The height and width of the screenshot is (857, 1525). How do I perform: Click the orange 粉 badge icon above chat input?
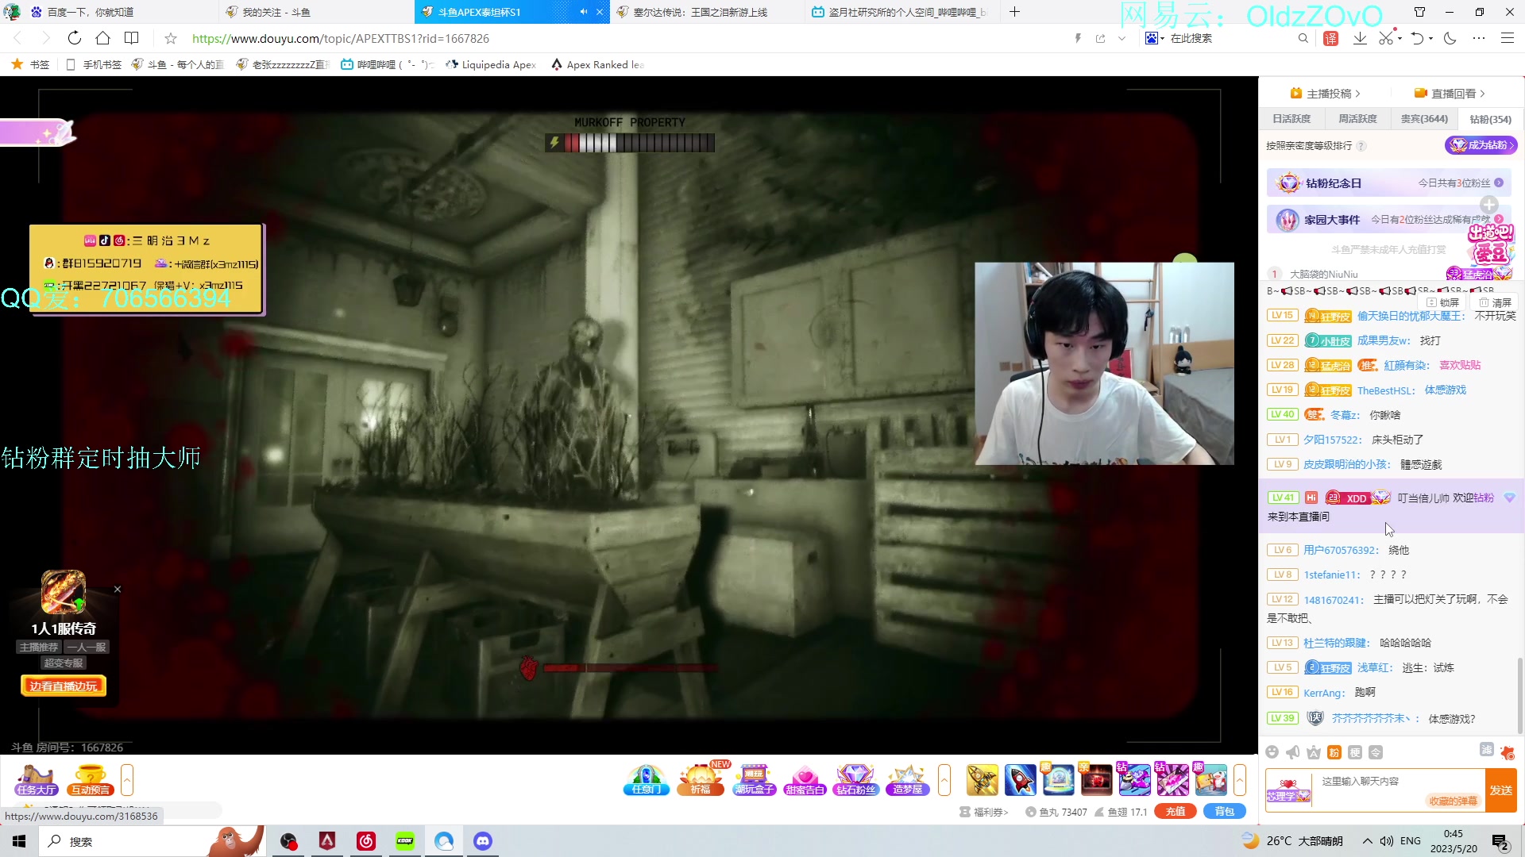coord(1334,752)
